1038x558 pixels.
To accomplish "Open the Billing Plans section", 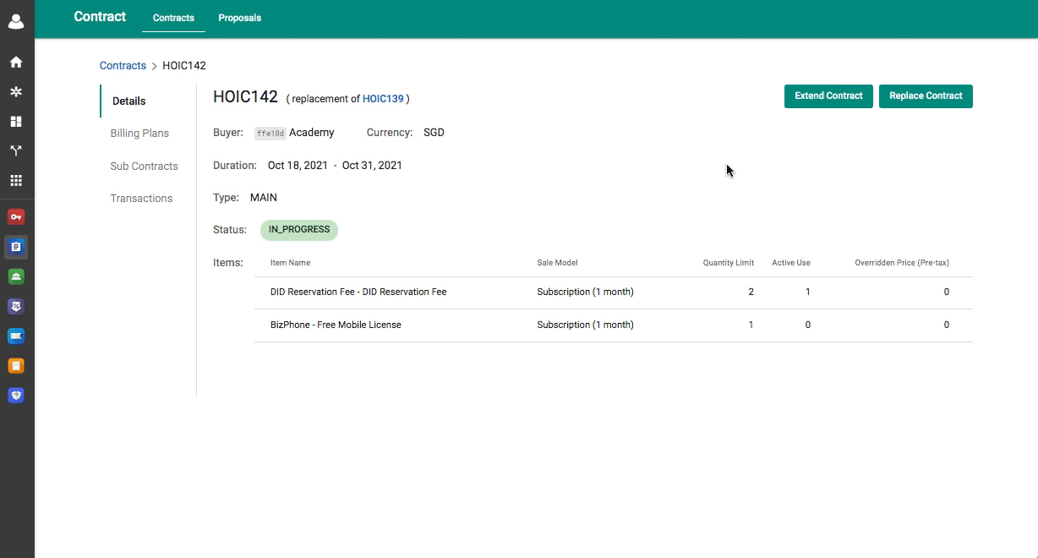I will tap(139, 133).
